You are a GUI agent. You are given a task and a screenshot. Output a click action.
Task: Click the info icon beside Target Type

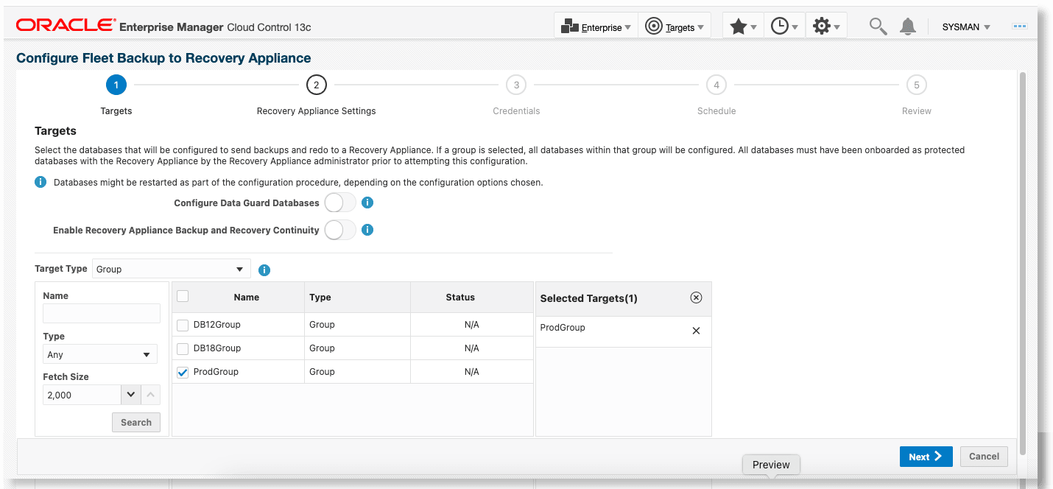pyautogui.click(x=264, y=269)
